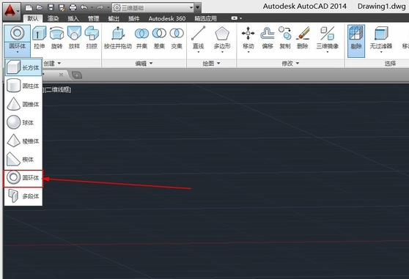Image resolution: width=409 pixels, height=279 pixels.
Task: Open the arrow beneath 多边形
Action: tap(222, 52)
